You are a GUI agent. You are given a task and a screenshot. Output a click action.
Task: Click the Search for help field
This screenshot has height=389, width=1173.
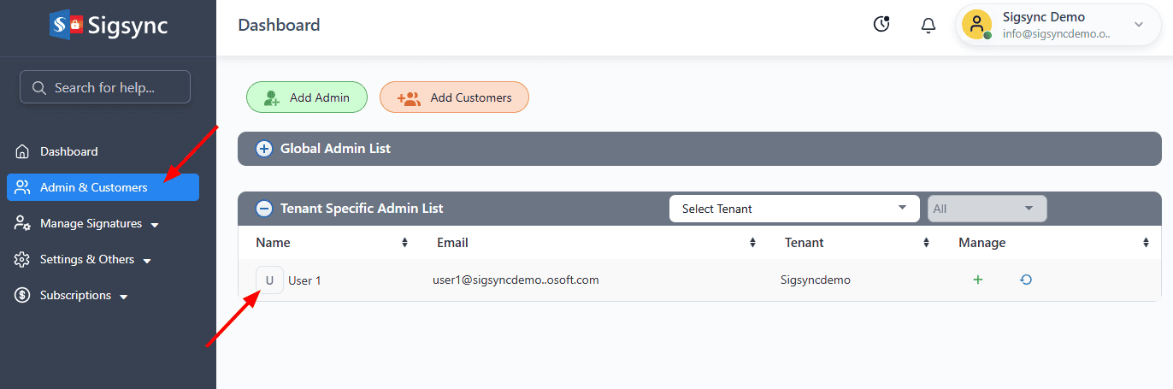tap(105, 87)
